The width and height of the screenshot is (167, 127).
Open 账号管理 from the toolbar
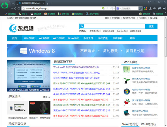tap(50, 14)
